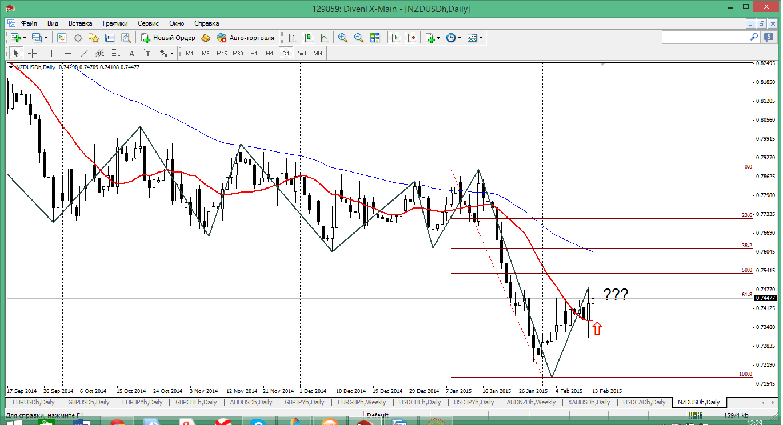The image size is (783, 425).
Task: Zoom out on the chart
Action: tap(359, 38)
